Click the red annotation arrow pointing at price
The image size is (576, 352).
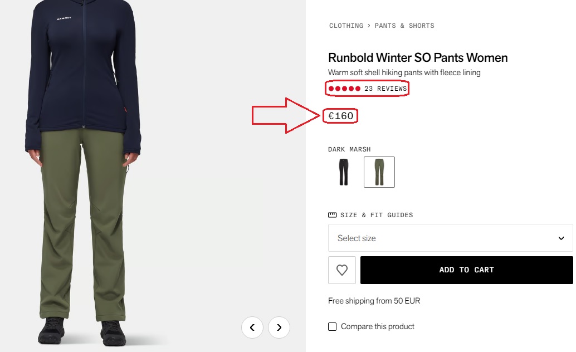coord(284,116)
